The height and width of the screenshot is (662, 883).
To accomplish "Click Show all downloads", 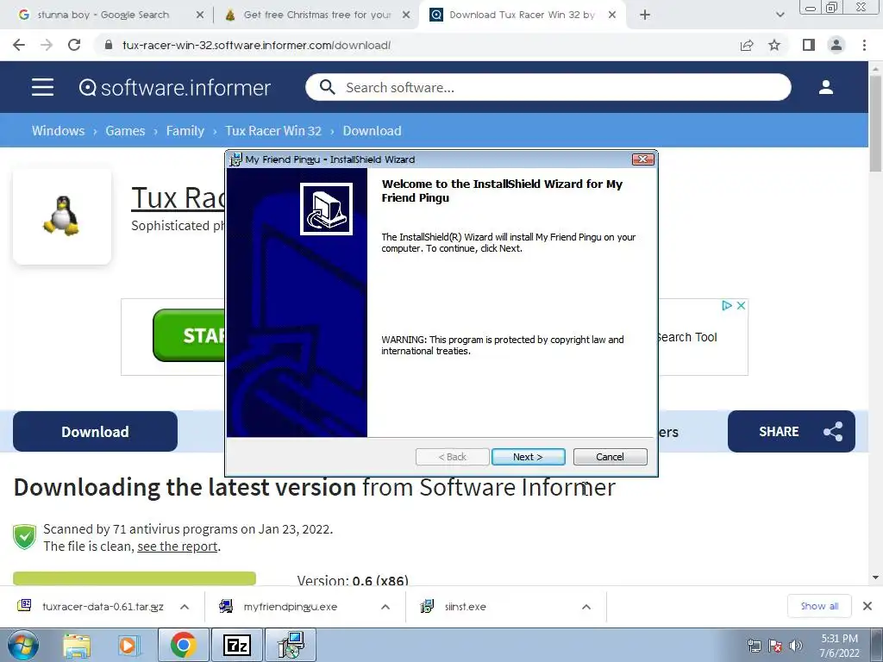I will coord(819,606).
